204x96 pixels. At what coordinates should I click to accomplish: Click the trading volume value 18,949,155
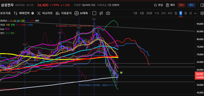(88, 5)
